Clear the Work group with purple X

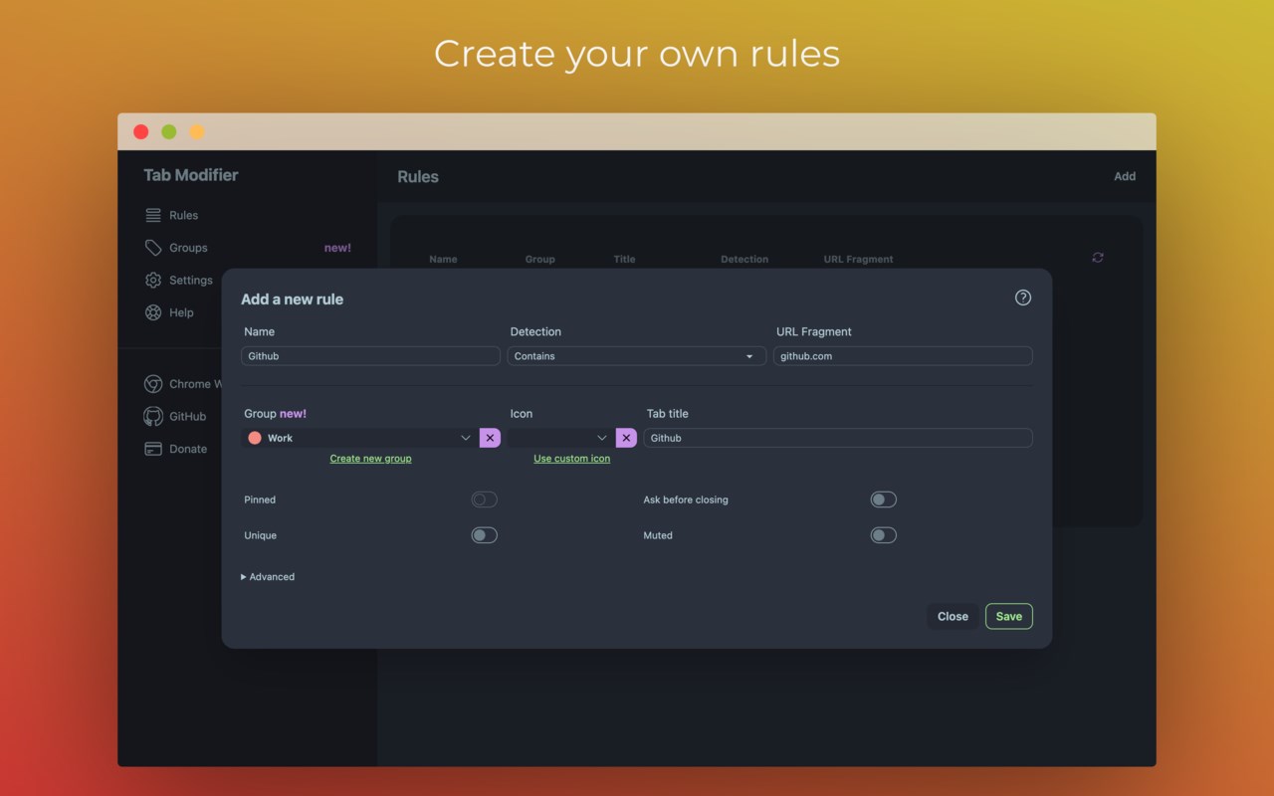click(490, 438)
